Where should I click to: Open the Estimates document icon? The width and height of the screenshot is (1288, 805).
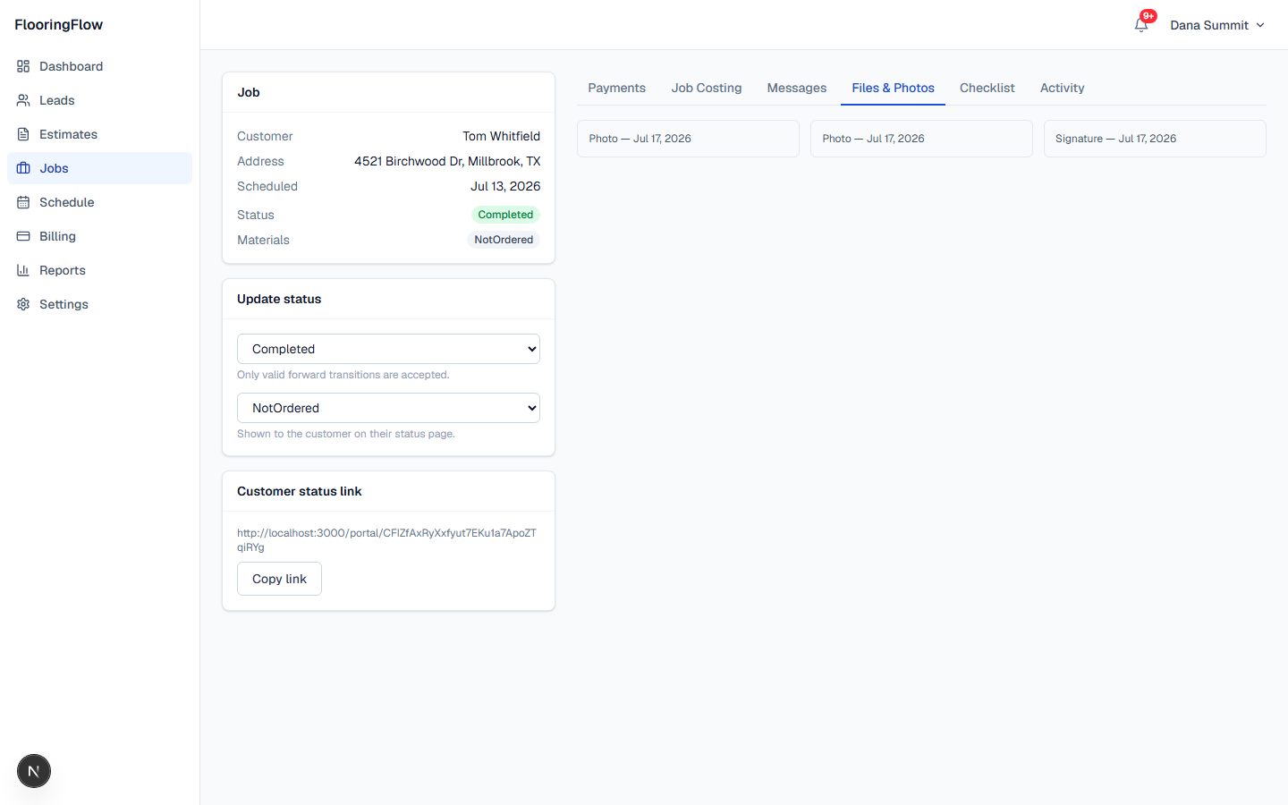tap(23, 134)
